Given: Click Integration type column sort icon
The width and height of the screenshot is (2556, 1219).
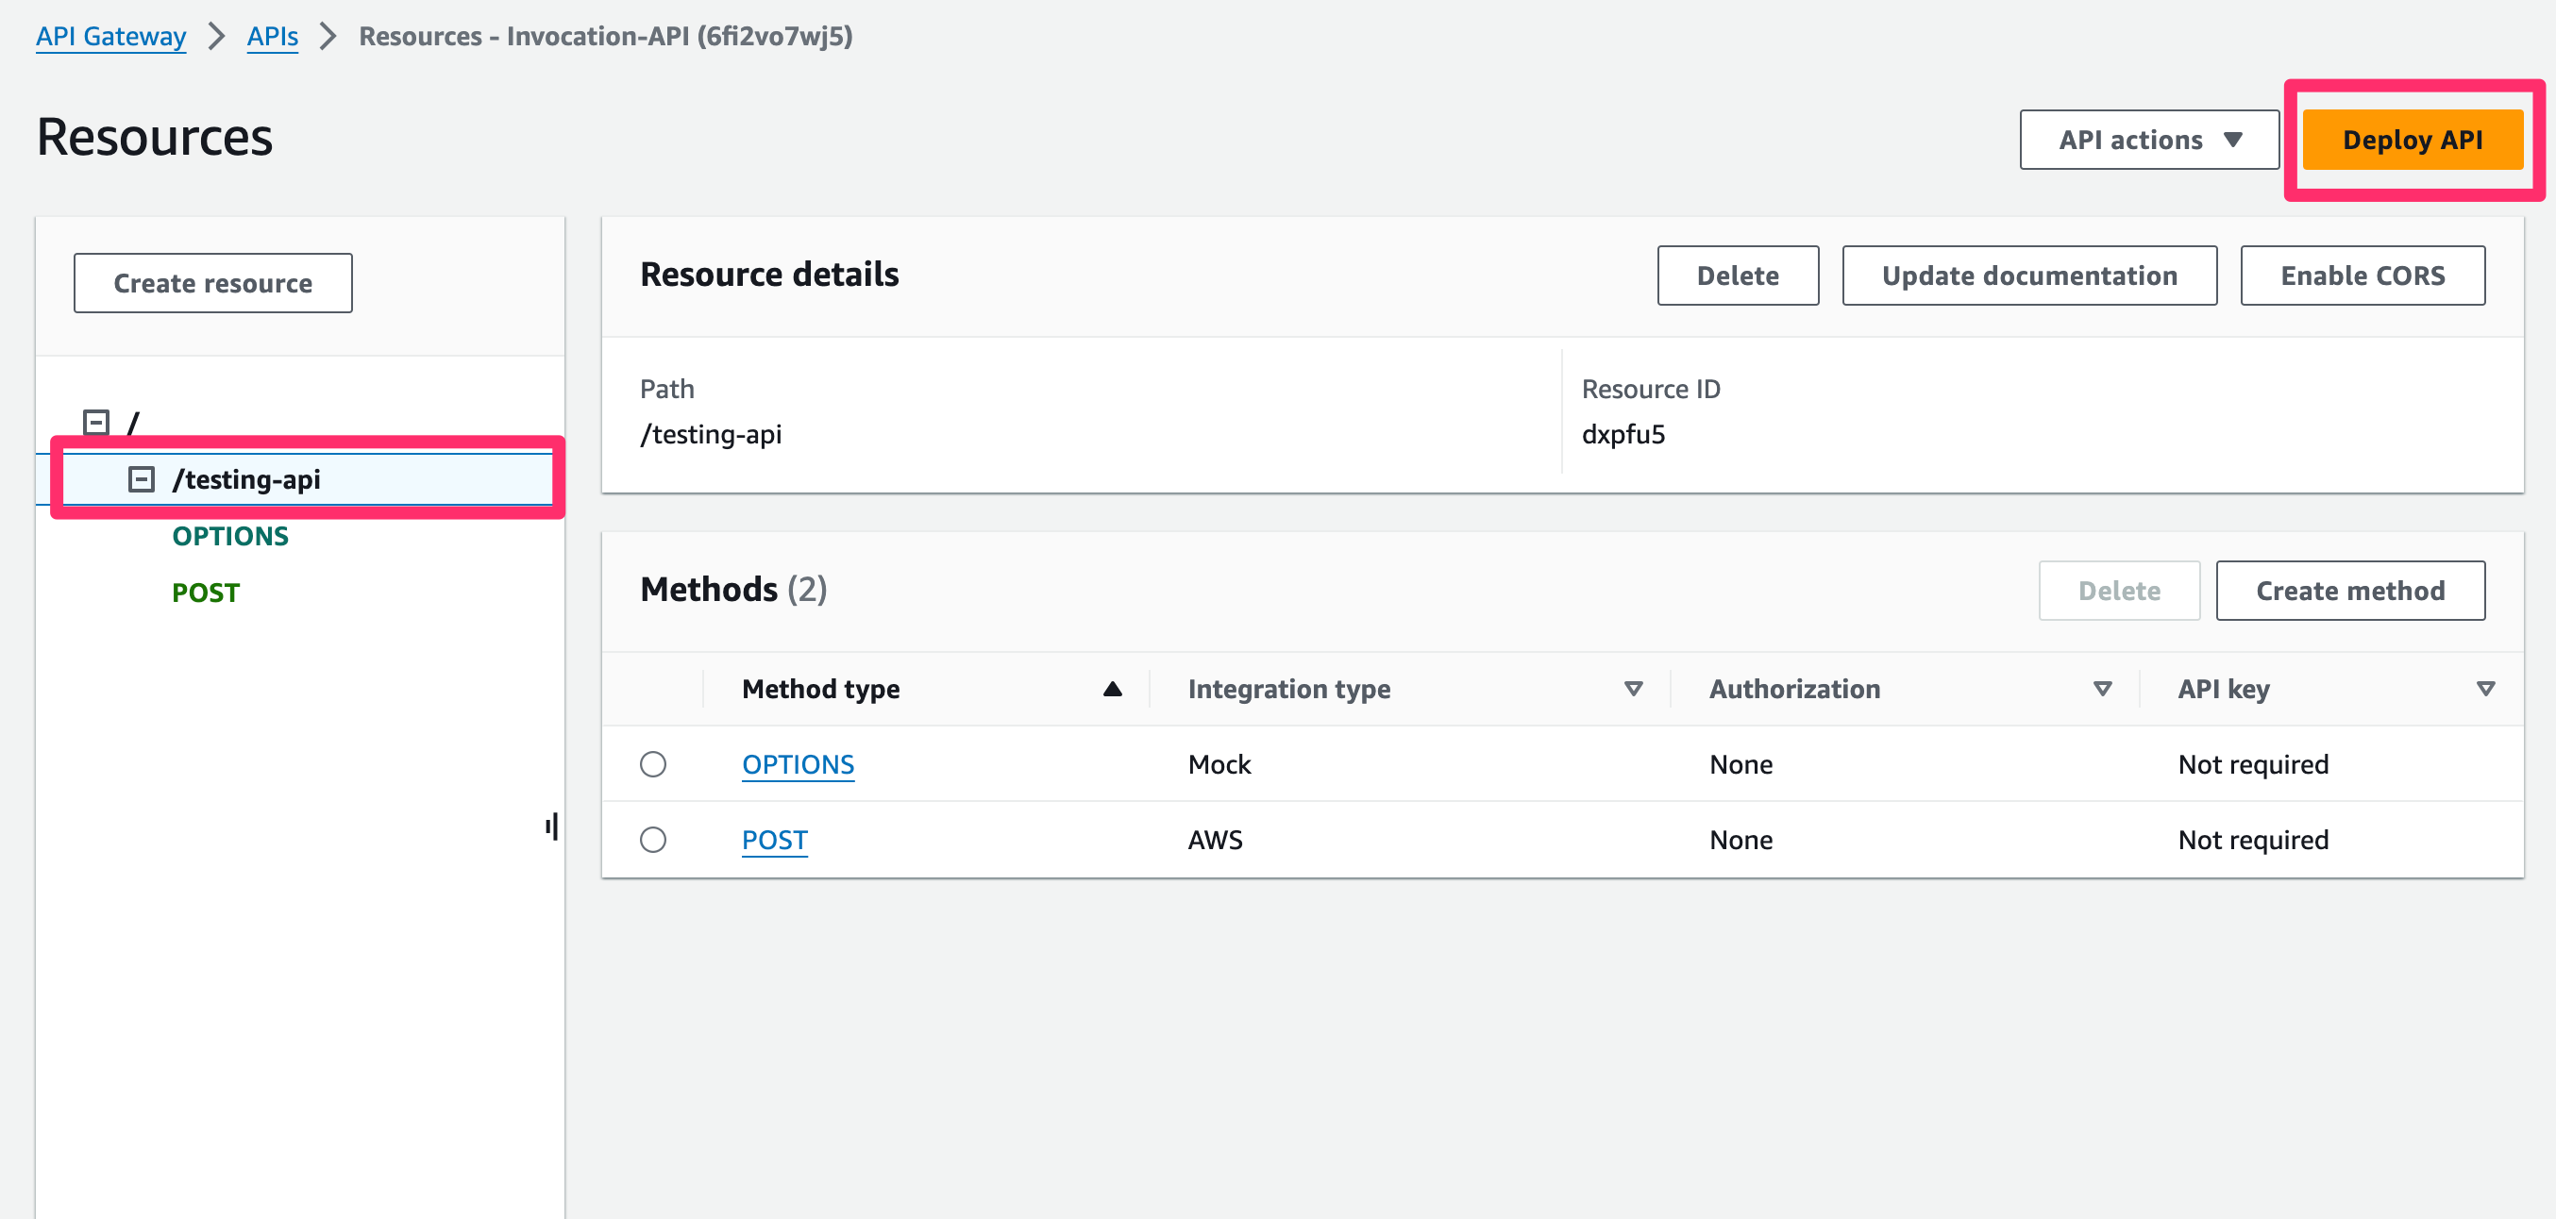Looking at the screenshot, I should point(1633,690).
